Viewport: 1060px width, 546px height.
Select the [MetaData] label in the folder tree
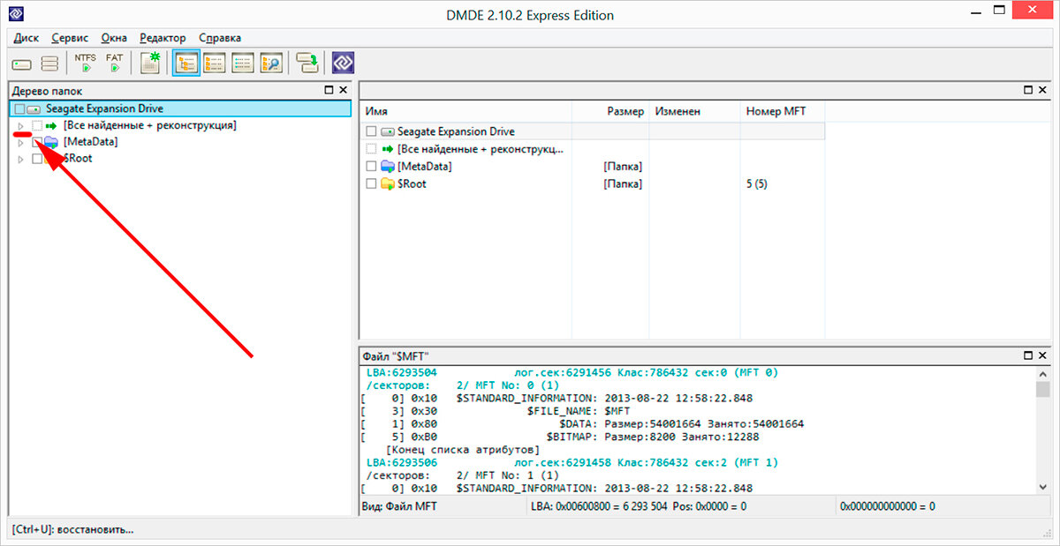click(x=90, y=142)
